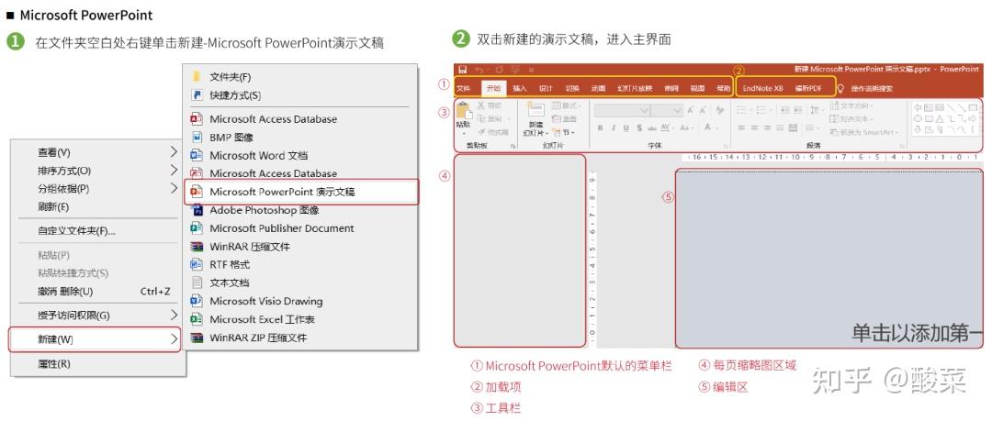Open the font size dropdown

(x=668, y=111)
